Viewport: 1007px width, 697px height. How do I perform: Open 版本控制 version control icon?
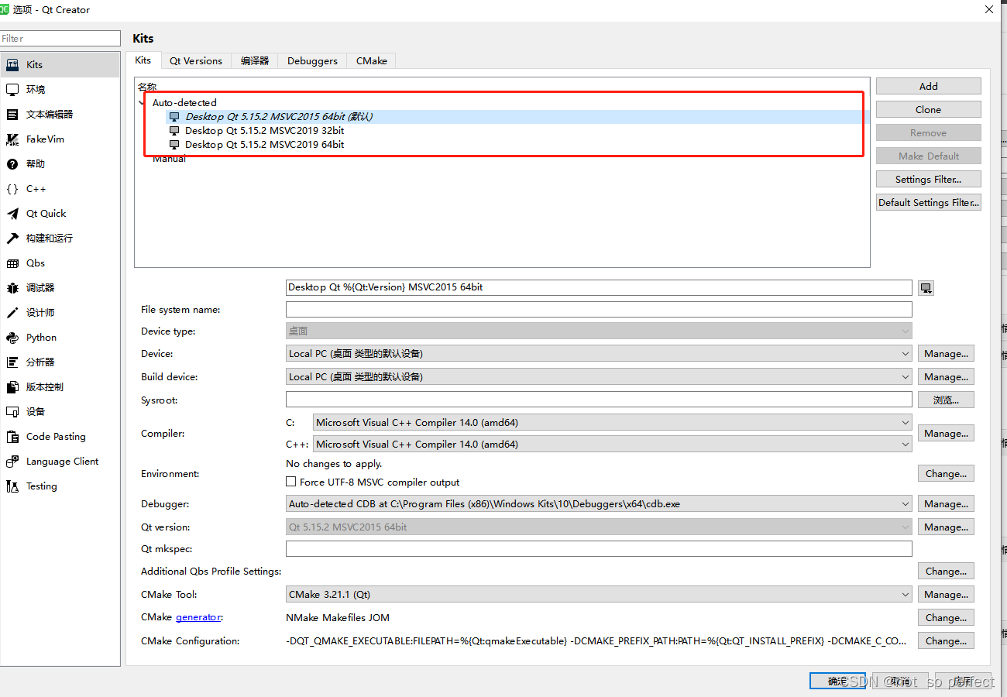[12, 386]
